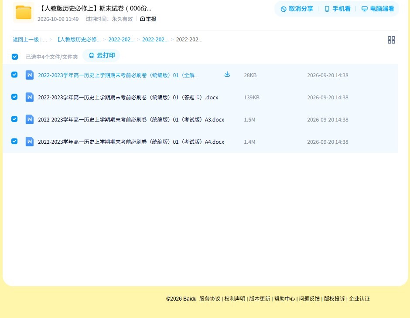
Task: Uncheck the 全解 file checkbox
Action: 14,74
